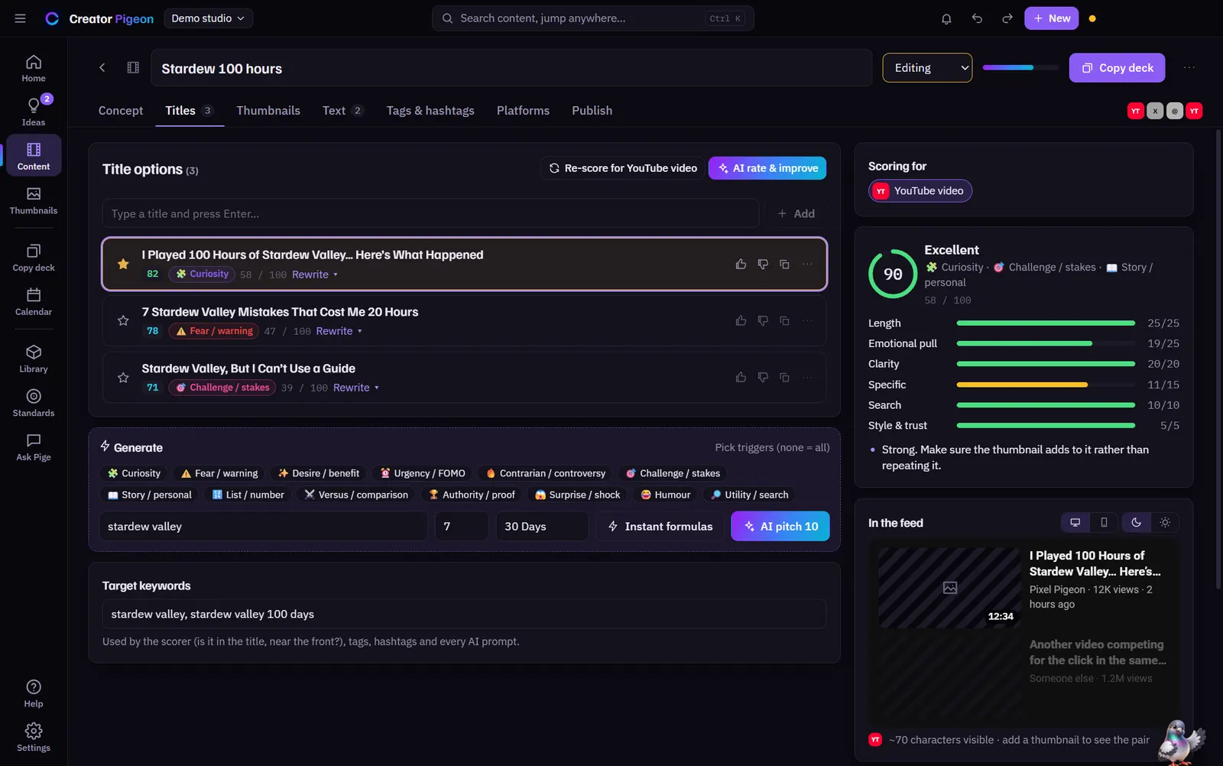Screen dimensions: 1223x766
Task: Switch to the Thumbnails tab
Action: [x=268, y=111]
